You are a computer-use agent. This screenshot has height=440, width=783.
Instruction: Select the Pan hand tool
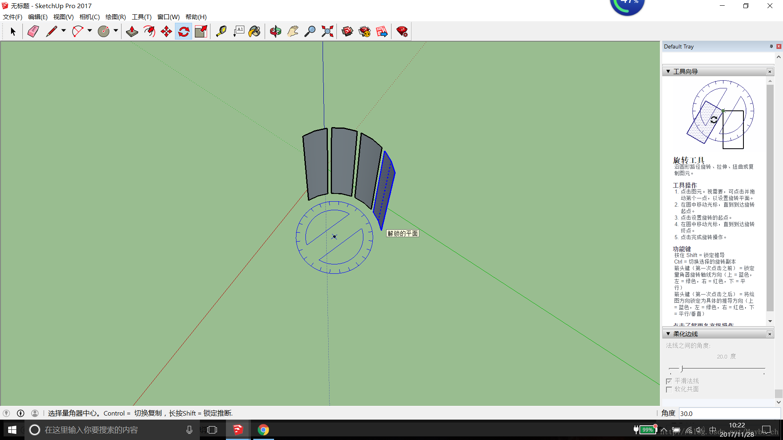pyautogui.click(x=293, y=31)
